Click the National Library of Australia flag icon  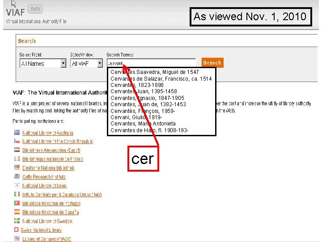click(17, 133)
